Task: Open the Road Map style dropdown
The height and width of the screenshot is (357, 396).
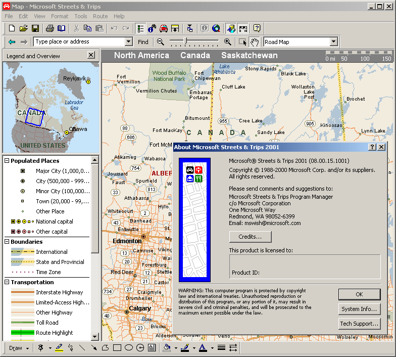Action: point(333,41)
